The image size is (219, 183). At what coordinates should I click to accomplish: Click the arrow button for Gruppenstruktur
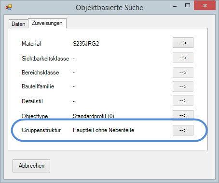coord(183,130)
